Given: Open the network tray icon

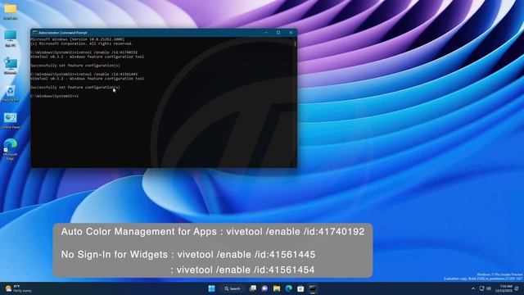Looking at the screenshot, I should [x=481, y=288].
